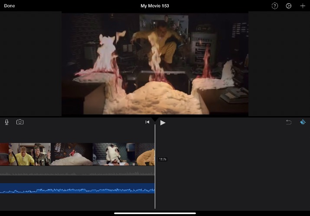This screenshot has width=310, height=216.
Task: Skip to beginning of timeline
Action: point(147,122)
